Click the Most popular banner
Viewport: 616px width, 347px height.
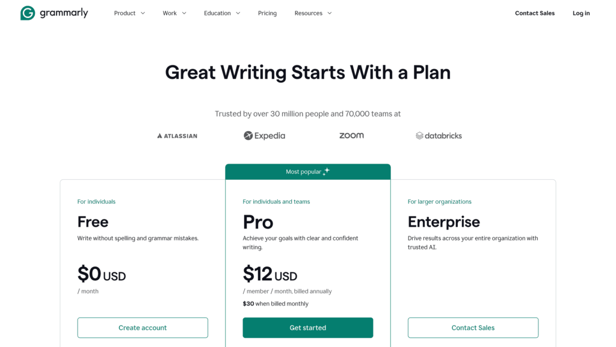[304, 171]
